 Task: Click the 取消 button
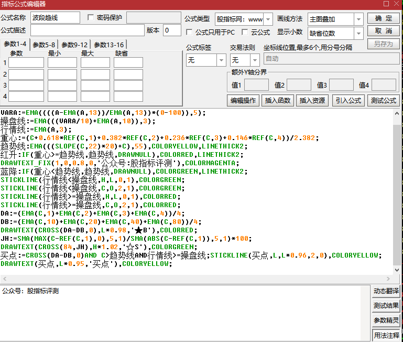click(x=384, y=31)
